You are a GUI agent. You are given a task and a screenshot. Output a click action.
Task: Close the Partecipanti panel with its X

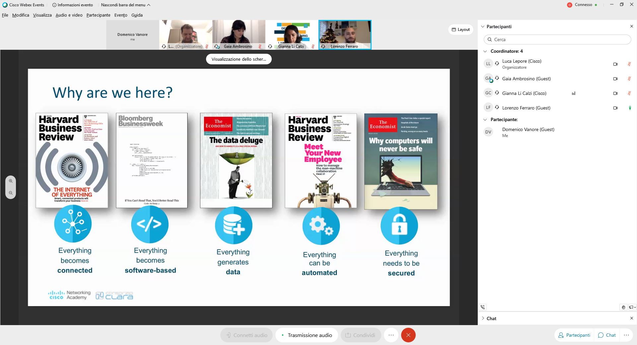(x=631, y=26)
